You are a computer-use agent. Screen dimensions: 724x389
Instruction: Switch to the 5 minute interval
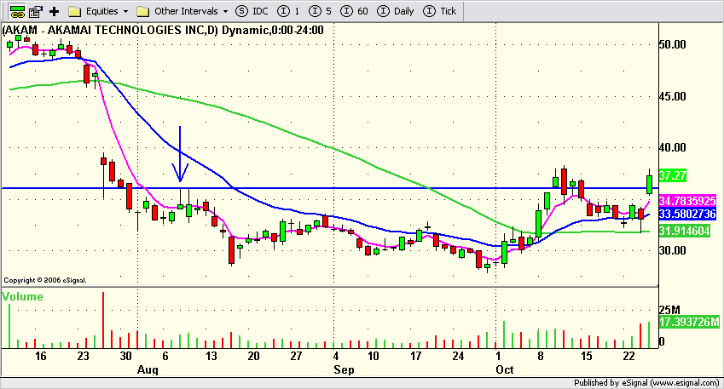(320, 11)
